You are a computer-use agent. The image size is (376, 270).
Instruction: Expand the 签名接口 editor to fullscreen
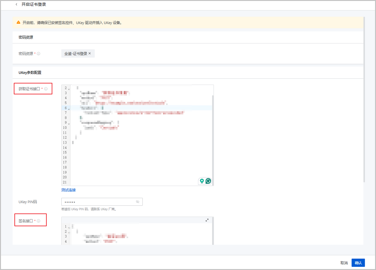pos(207,220)
